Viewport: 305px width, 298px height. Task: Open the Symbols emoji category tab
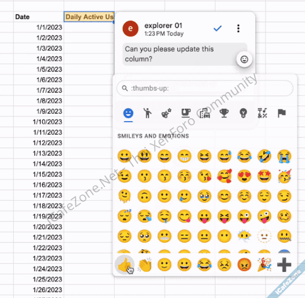click(x=262, y=113)
